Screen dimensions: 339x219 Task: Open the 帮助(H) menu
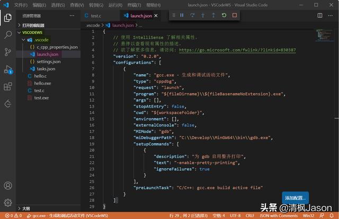point(153,5)
